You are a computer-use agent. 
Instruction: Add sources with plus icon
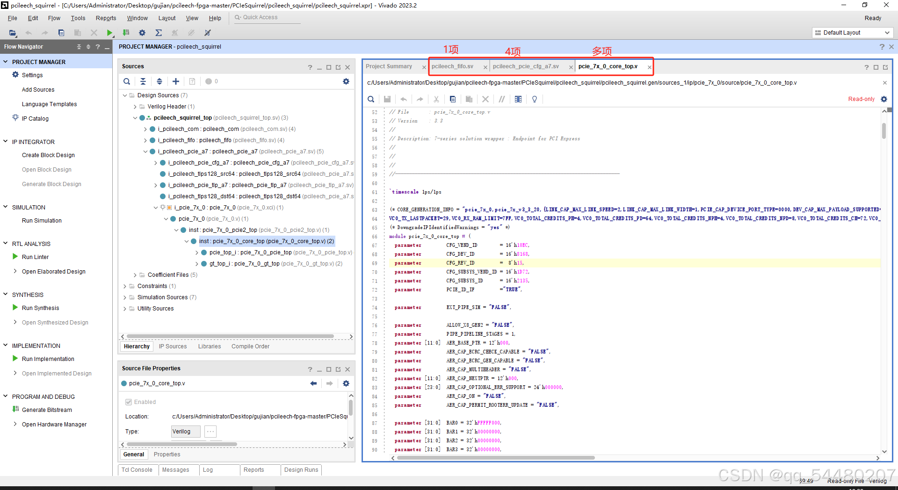tap(176, 81)
